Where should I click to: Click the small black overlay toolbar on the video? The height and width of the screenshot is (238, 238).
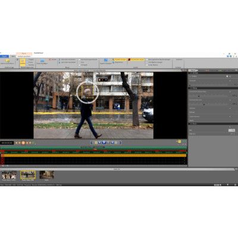click(x=103, y=80)
